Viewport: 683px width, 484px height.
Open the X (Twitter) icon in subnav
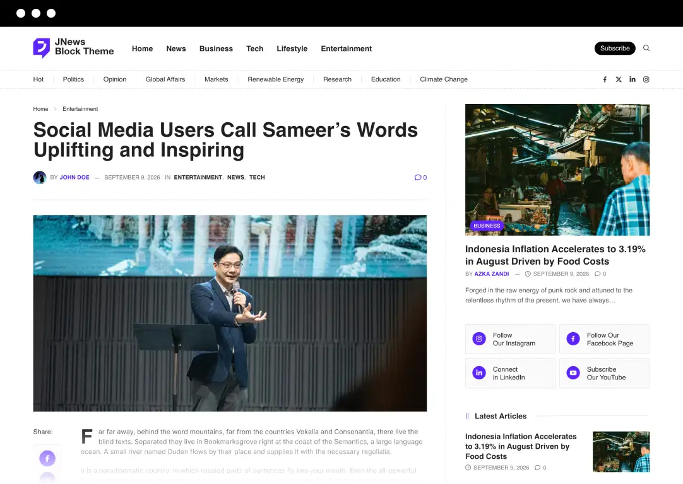(x=619, y=79)
